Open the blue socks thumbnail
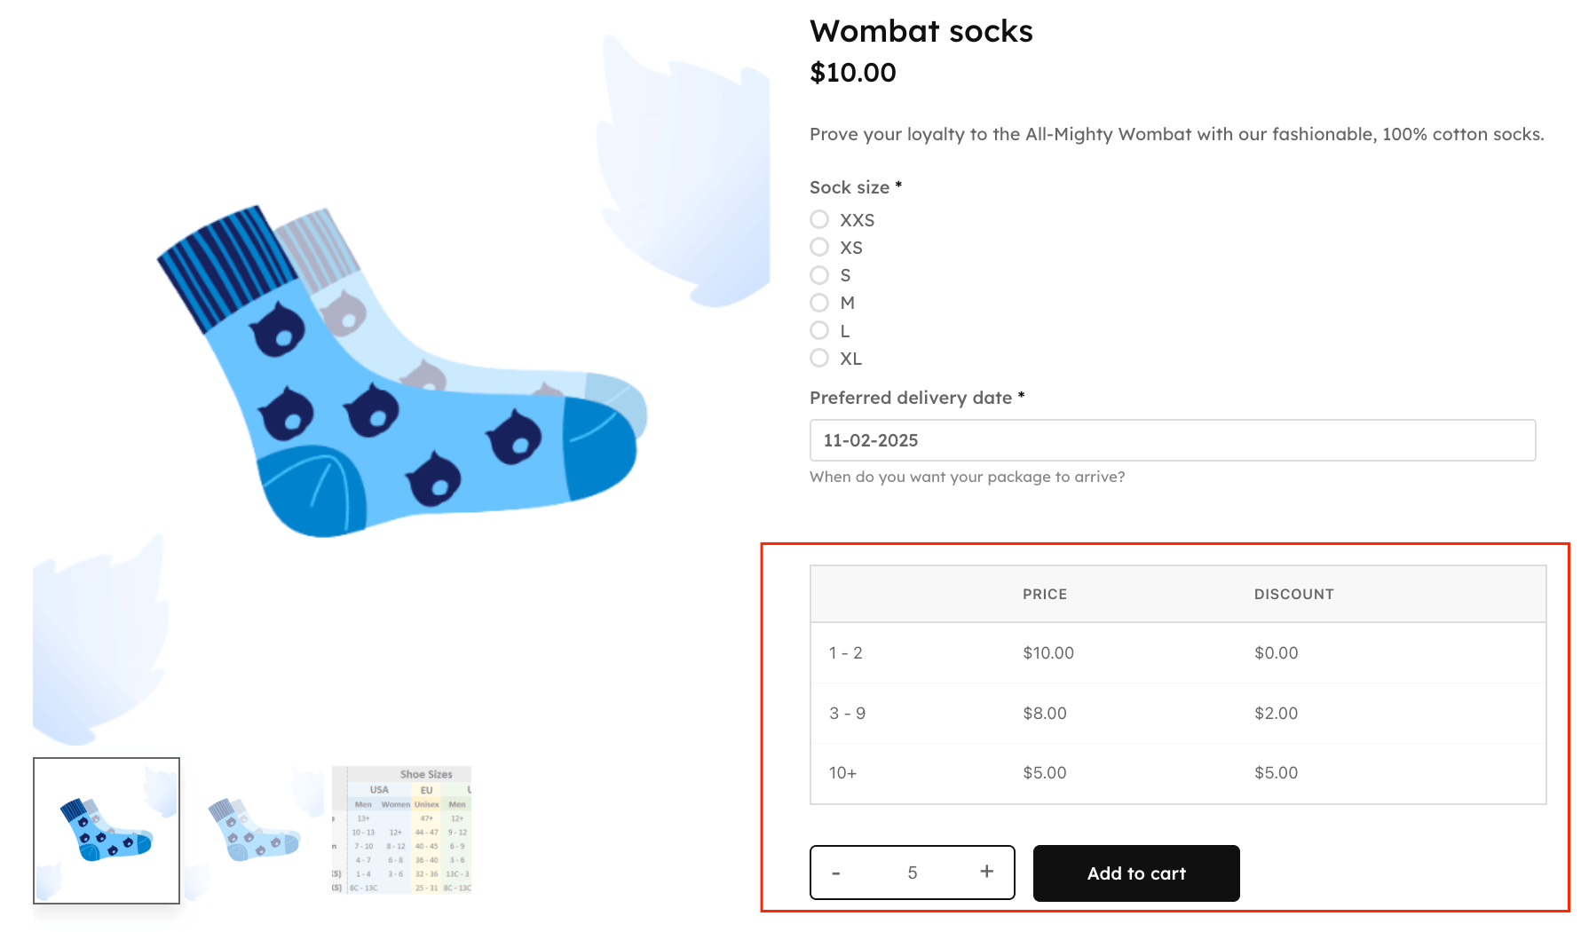 click(106, 830)
